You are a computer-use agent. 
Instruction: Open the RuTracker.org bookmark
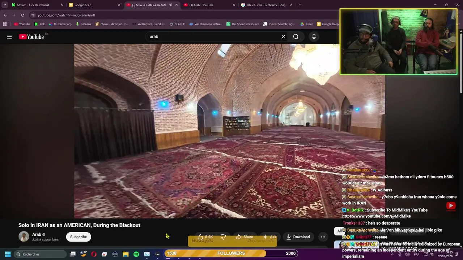tap(60, 24)
